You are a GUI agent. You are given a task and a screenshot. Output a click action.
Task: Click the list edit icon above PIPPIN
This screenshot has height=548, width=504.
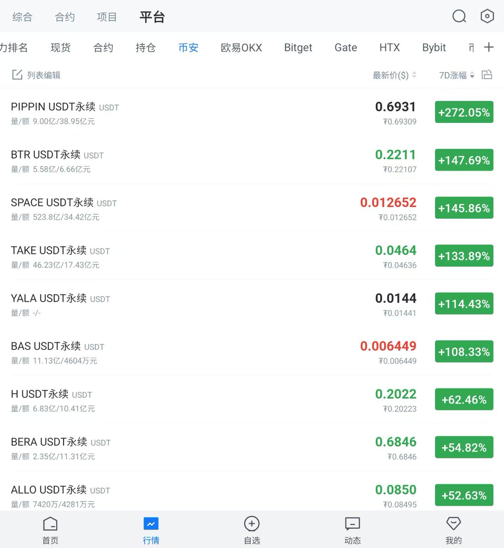point(17,74)
